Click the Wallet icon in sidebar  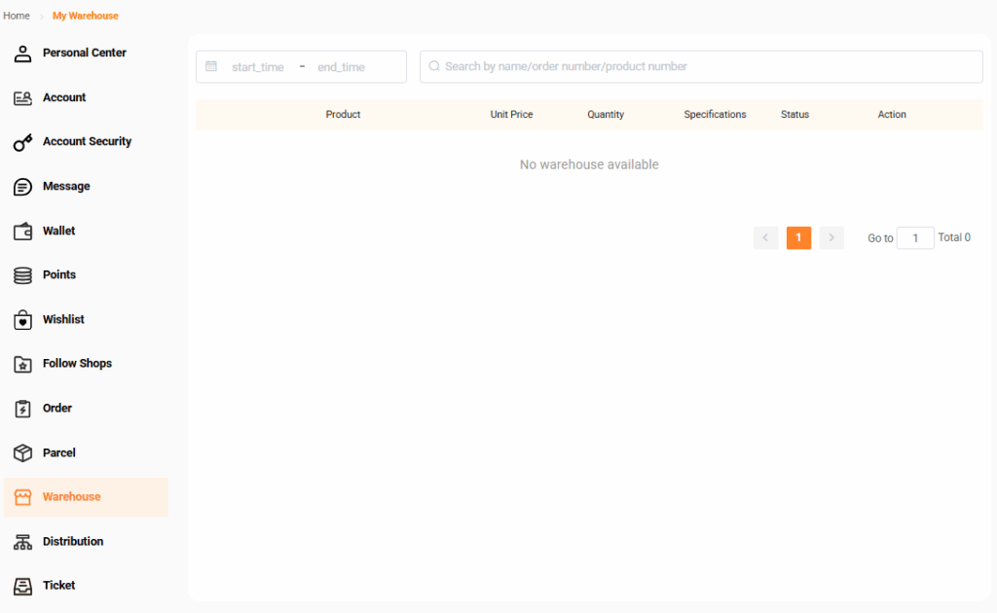coord(22,232)
